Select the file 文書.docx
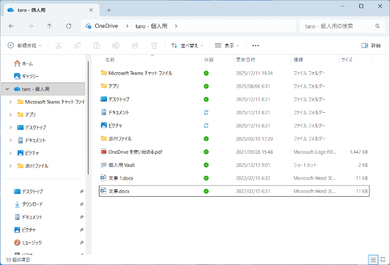Viewport: 390px width, 265px height. [x=234, y=191]
